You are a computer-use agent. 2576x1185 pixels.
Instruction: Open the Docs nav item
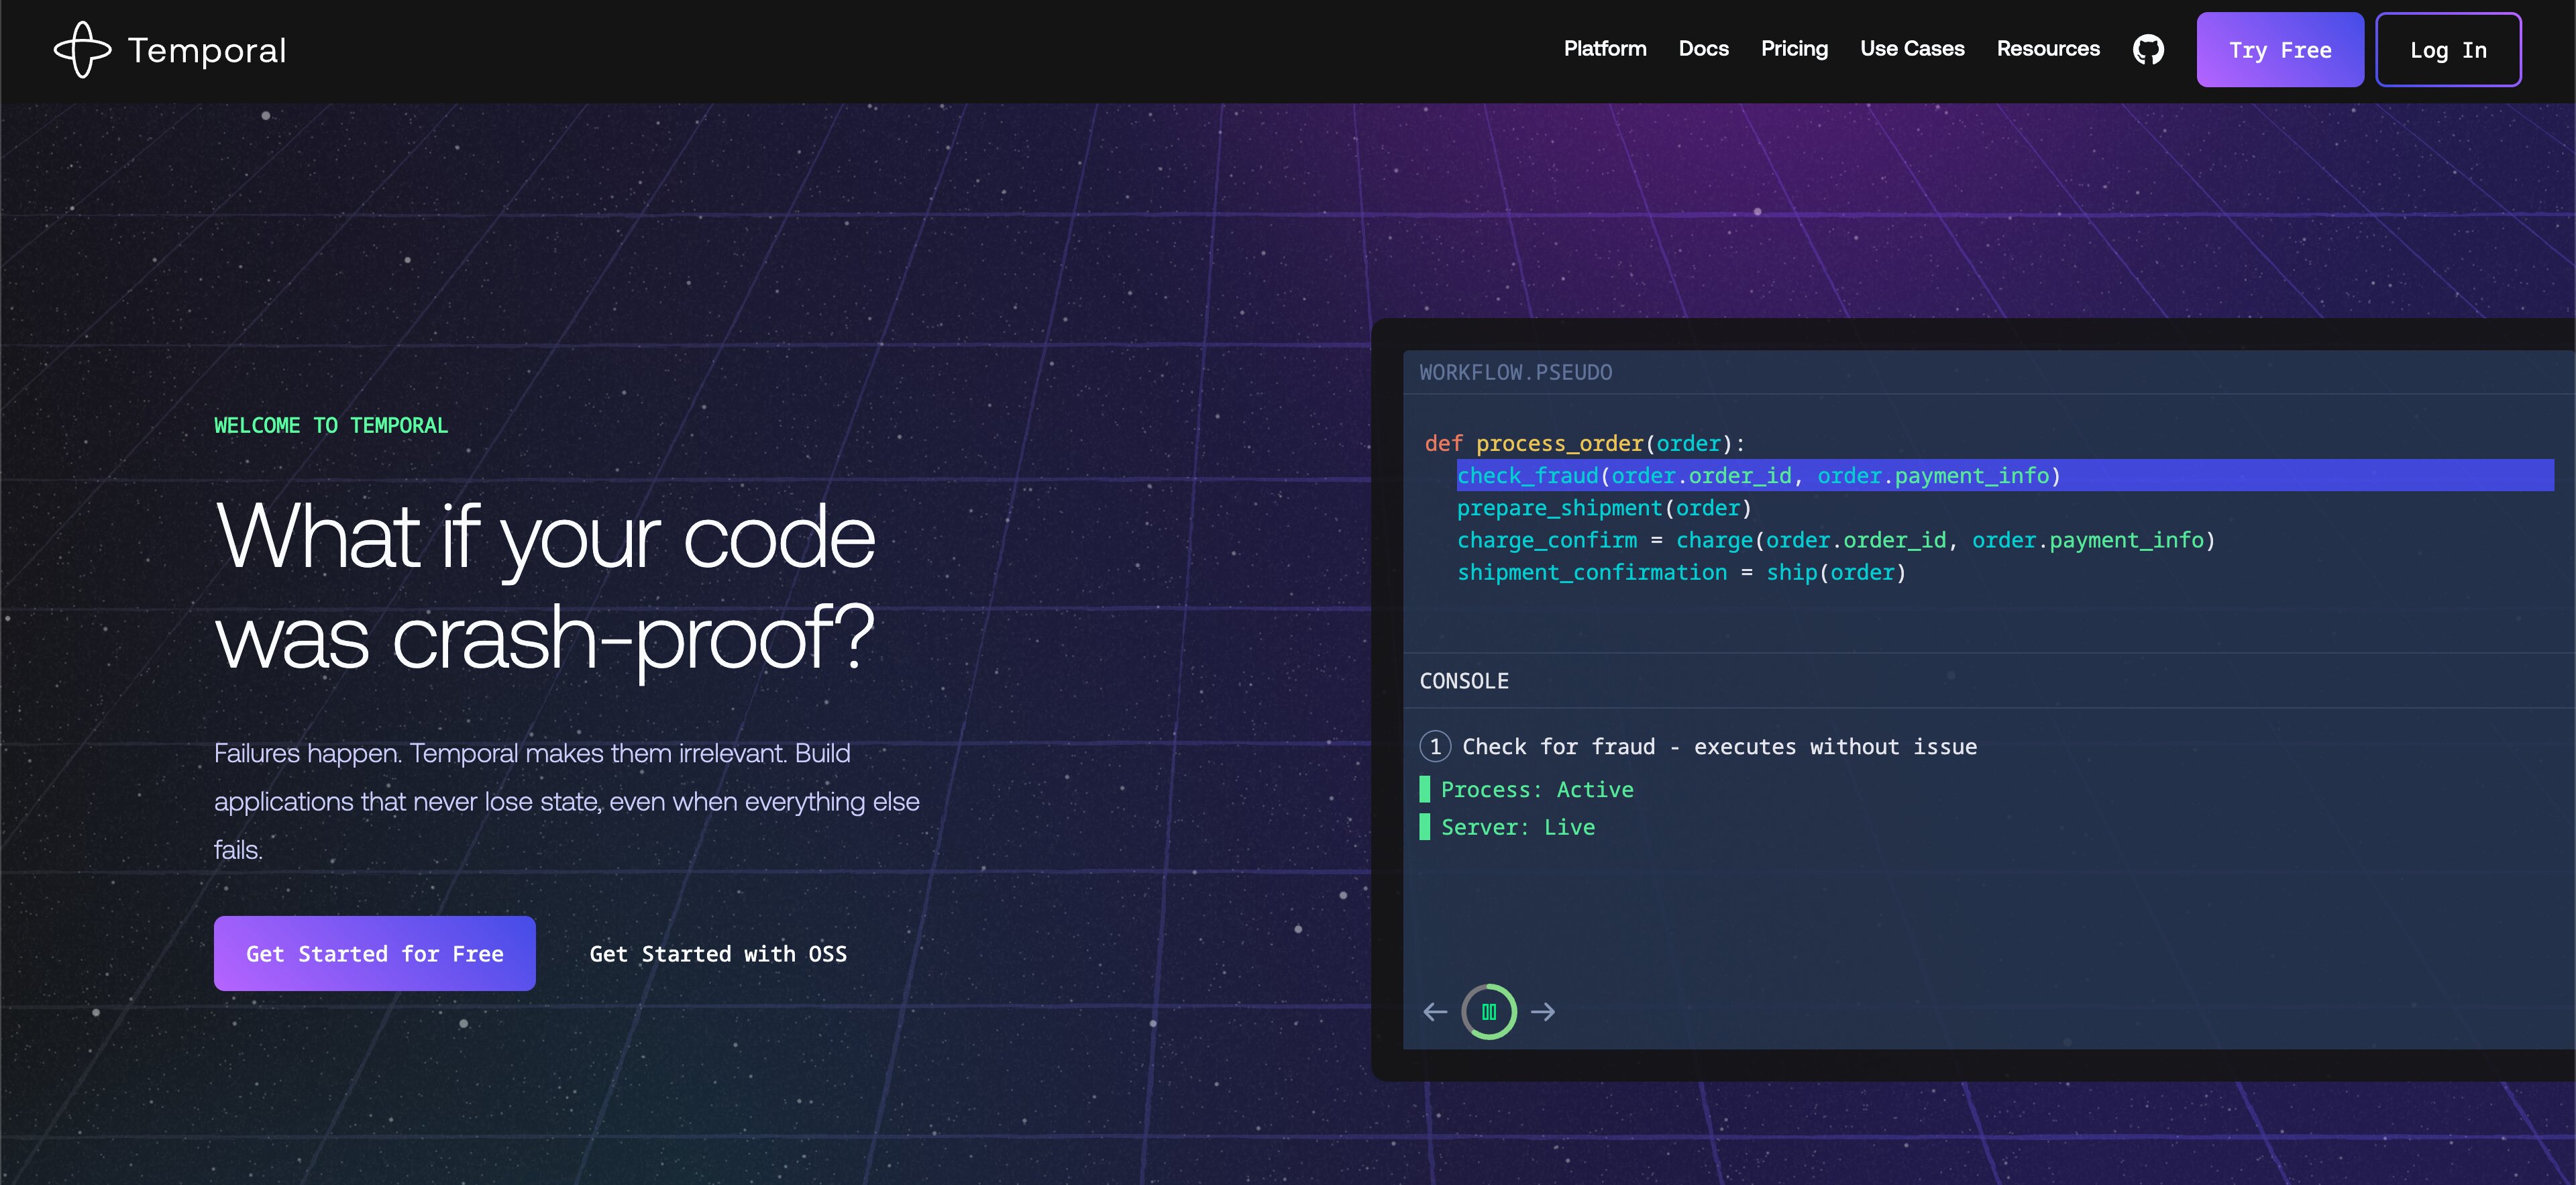click(x=1703, y=49)
